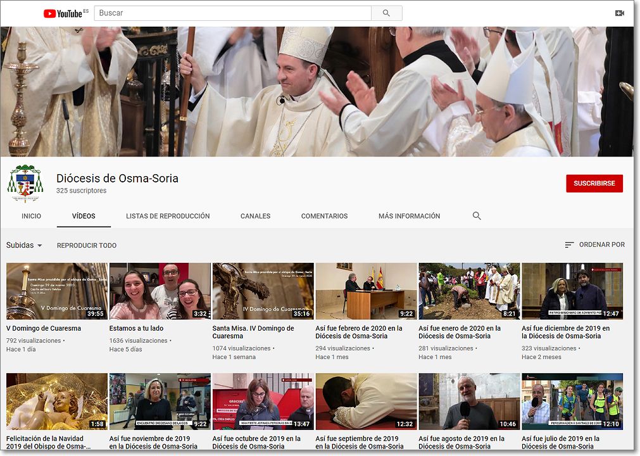This screenshot has height=456, width=640.
Task: Click title Así fue septiembre de 2019
Action: coord(359,442)
